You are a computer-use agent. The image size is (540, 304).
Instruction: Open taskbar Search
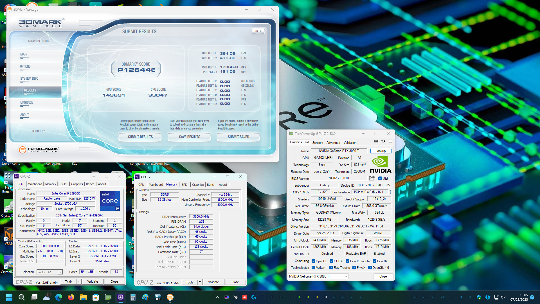pos(21,297)
